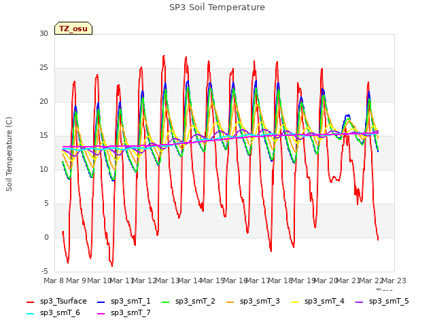The image size is (435, 326).
Task: Click the y-axis value 30
Action: (x=43, y=34)
